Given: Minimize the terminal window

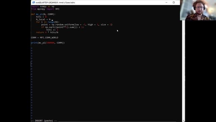Looking at the screenshot, I should 166,2.
